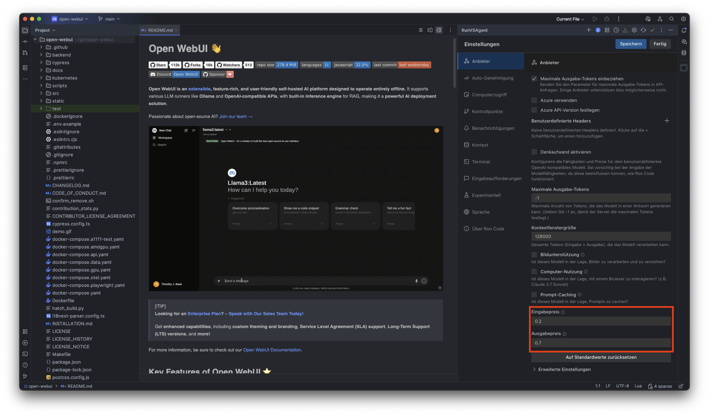Click the Run (play) icon in title bar
The image size is (709, 416).
(x=595, y=19)
